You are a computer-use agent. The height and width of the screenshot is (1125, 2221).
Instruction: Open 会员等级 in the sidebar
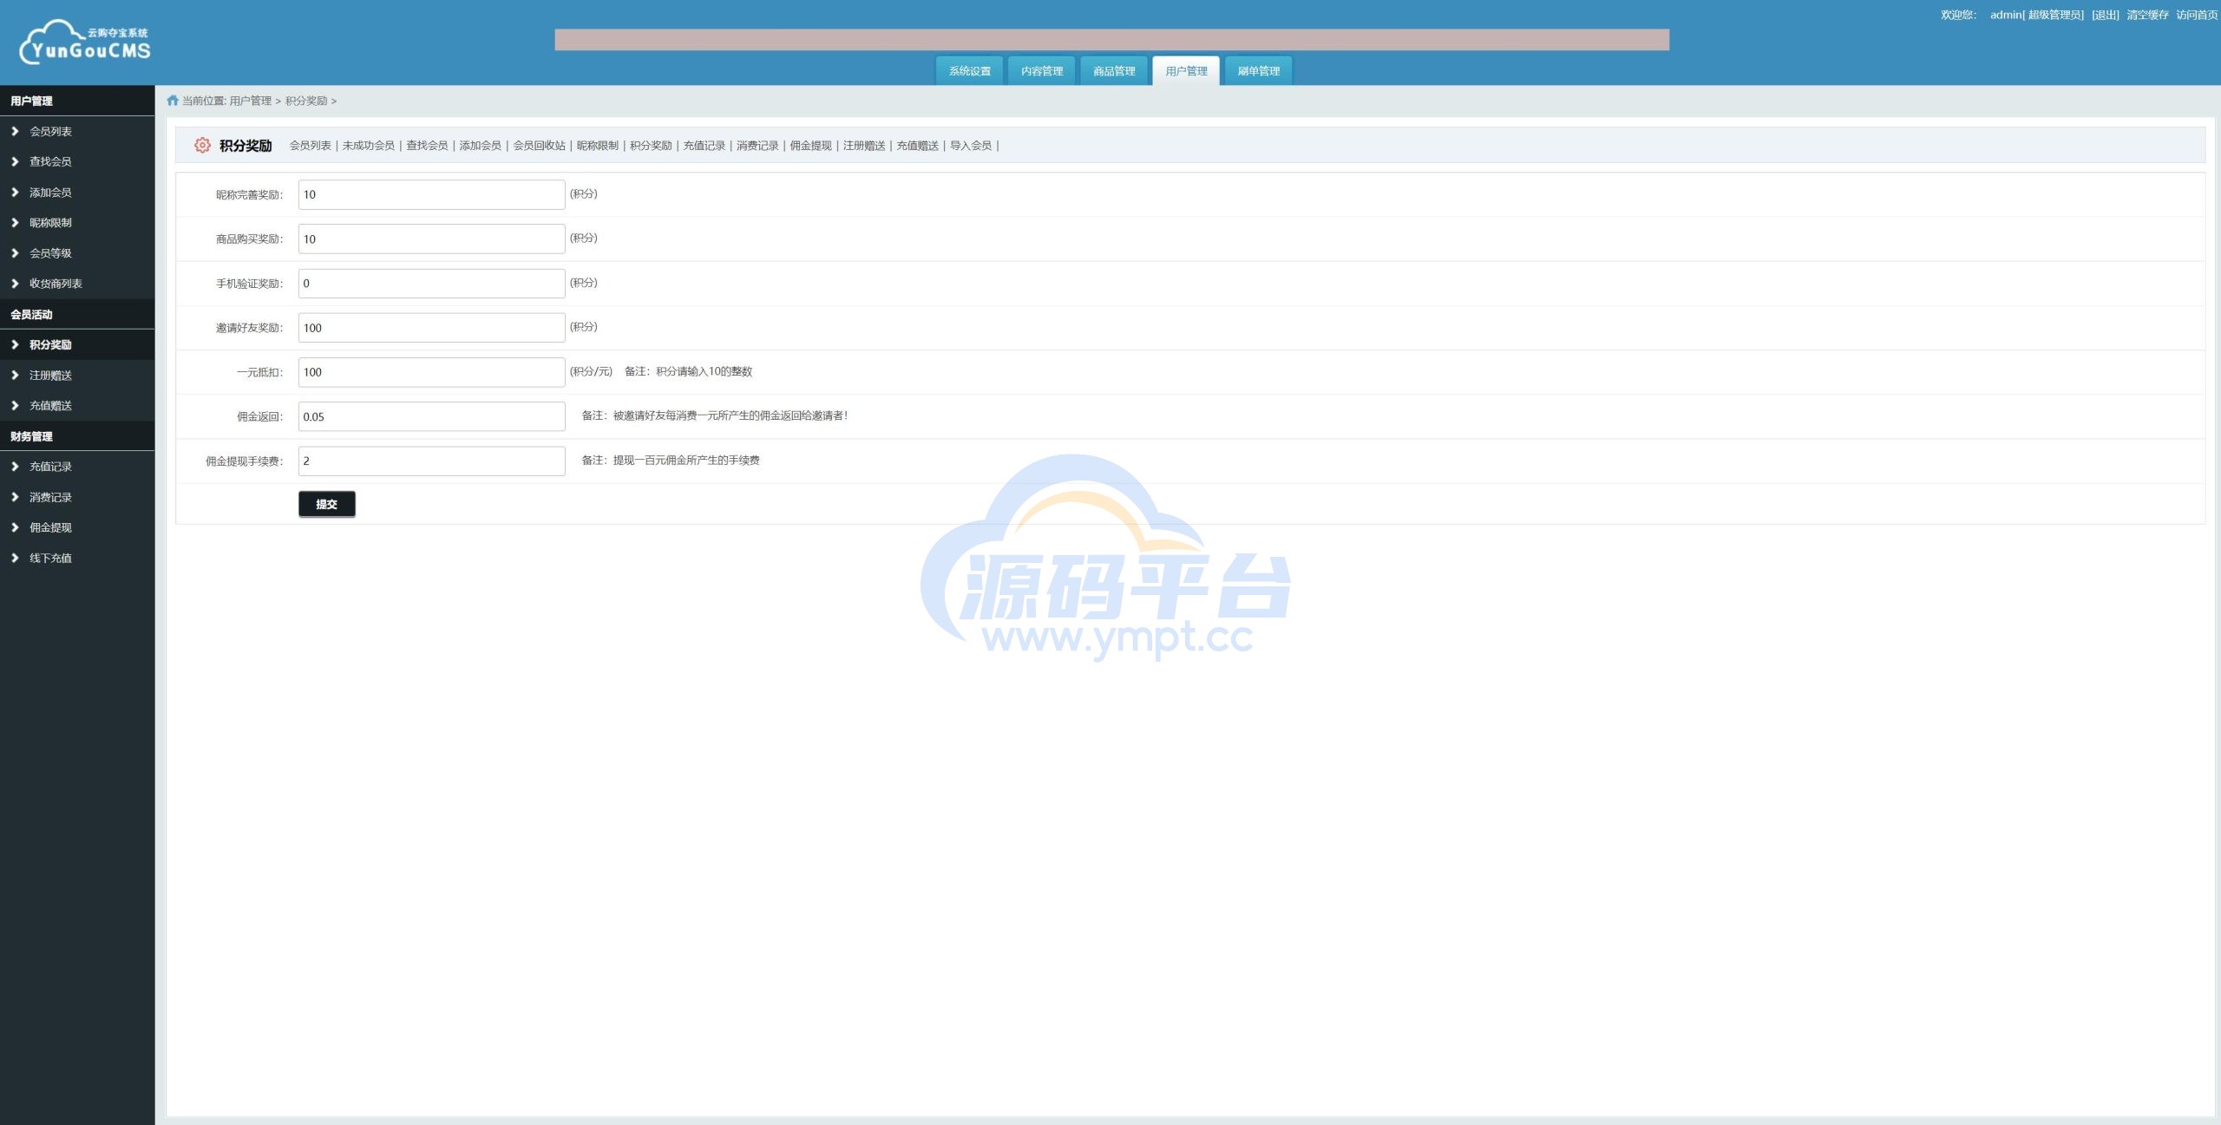pyautogui.click(x=50, y=252)
